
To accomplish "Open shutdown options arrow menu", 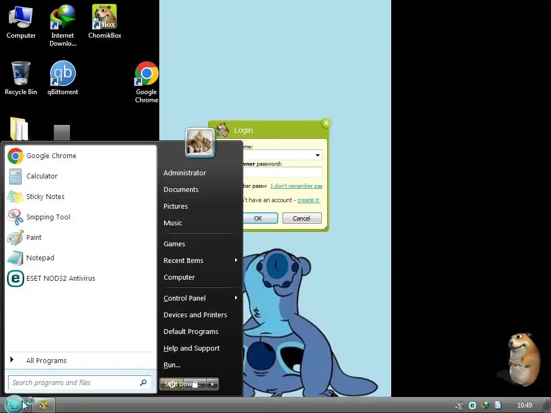I will click(x=213, y=384).
